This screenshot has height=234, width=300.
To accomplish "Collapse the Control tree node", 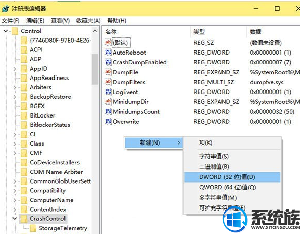I will click(6, 31).
